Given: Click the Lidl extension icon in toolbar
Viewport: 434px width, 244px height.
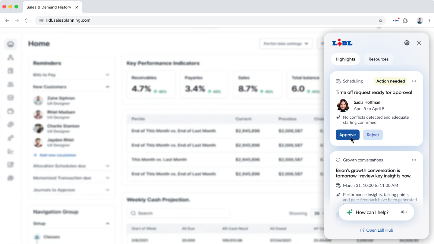Looking at the screenshot, I should pos(396,20).
